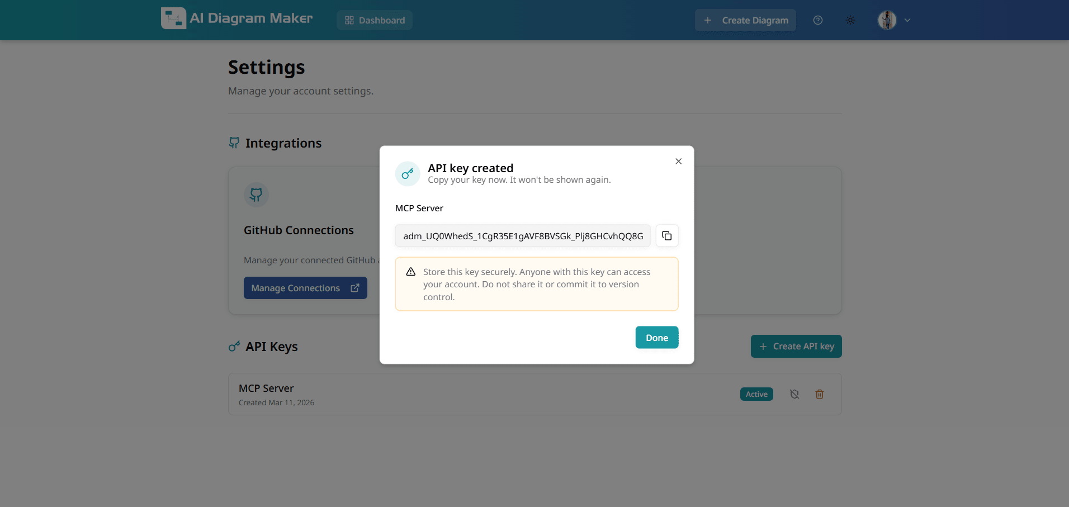Click the GitHub icon in Integrations card
This screenshot has height=507, width=1069.
(x=256, y=195)
